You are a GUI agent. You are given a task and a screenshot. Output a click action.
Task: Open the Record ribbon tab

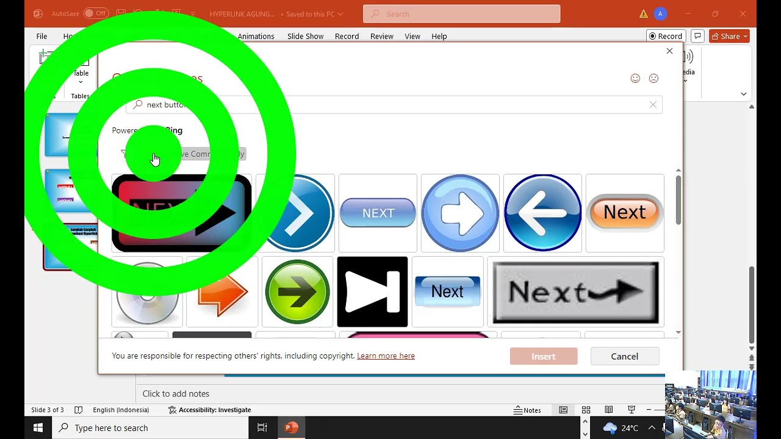point(347,36)
